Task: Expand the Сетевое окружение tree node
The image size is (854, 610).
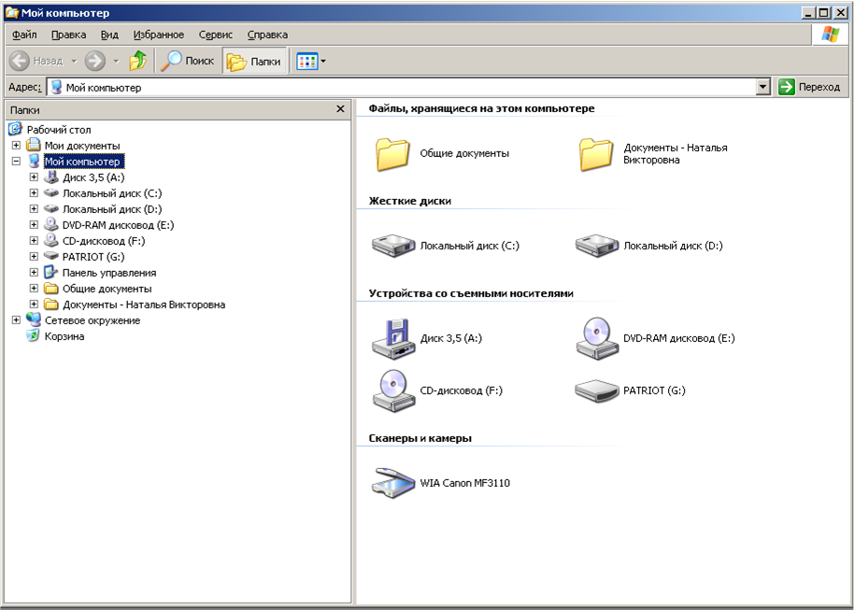Action: (x=16, y=320)
